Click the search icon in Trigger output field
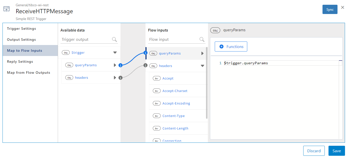348x159 pixels. 114,39
